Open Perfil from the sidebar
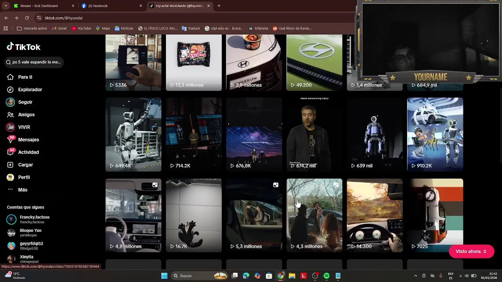This screenshot has width=502, height=282. [18, 177]
